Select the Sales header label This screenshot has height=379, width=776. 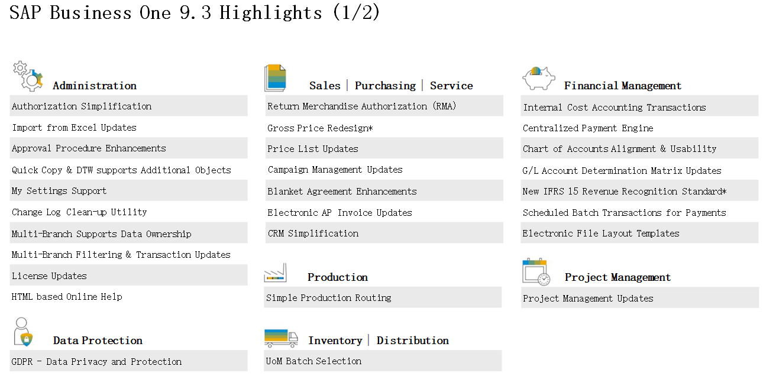[325, 86]
